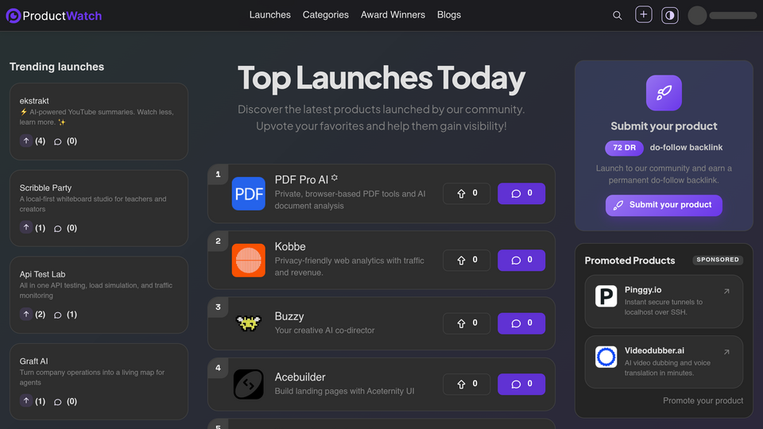Click the badge icon beside PDF Pro AI
The image size is (763, 429).
335,178
